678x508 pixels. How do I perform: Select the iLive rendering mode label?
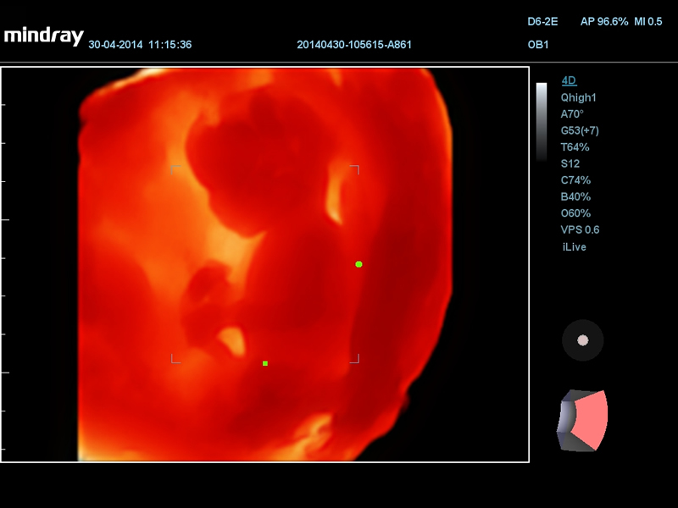coord(574,247)
